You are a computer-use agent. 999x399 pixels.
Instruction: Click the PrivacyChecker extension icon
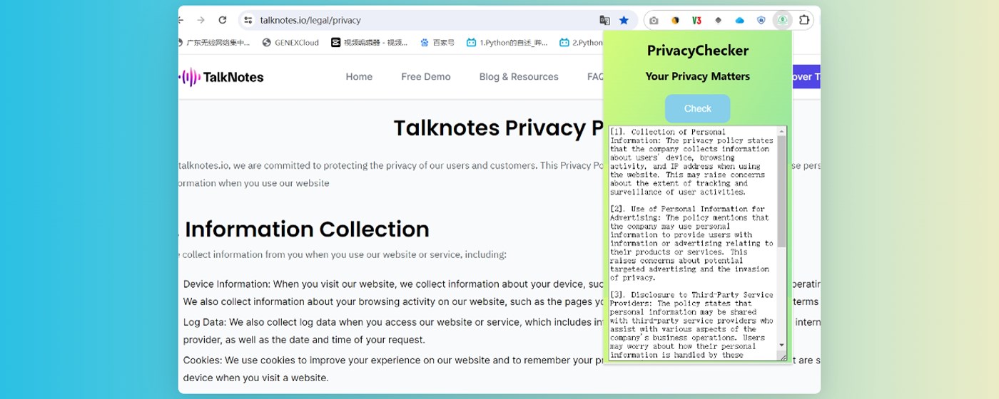point(783,20)
